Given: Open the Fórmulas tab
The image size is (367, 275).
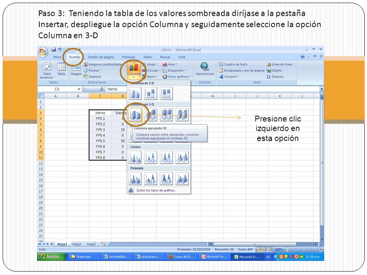Looking at the screenshot, I should (128, 57).
